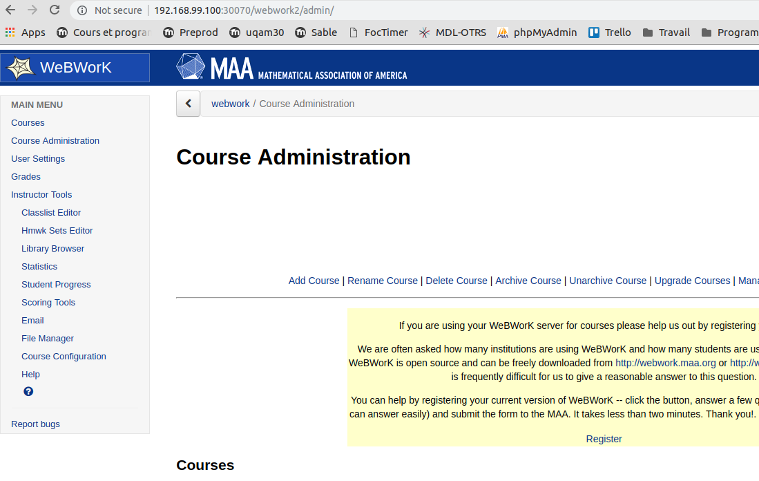
Task: Open the Classlist Editor
Action: 51,212
